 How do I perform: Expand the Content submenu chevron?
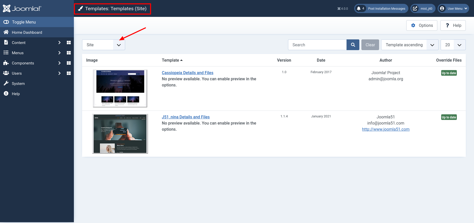pos(60,42)
